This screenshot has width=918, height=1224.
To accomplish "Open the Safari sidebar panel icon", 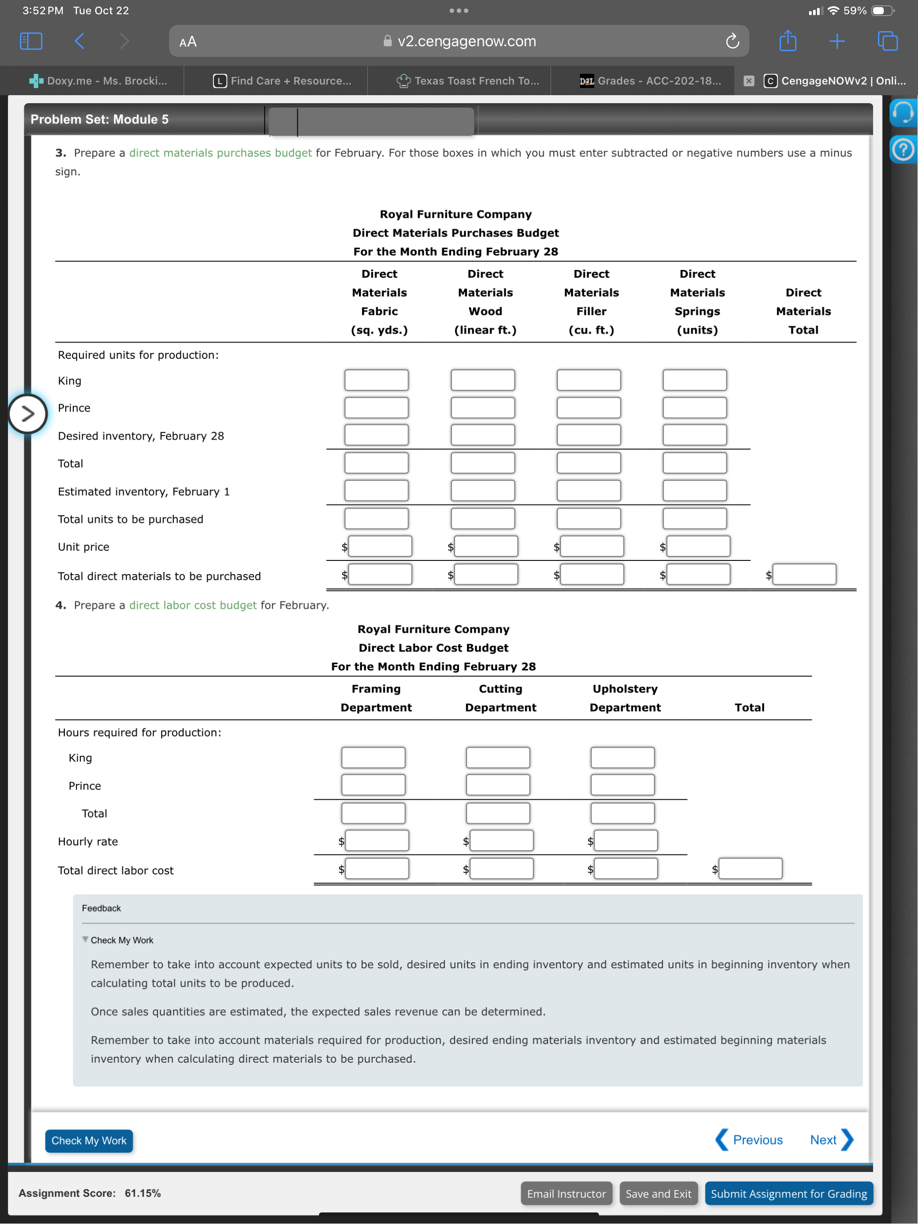I will click(31, 41).
